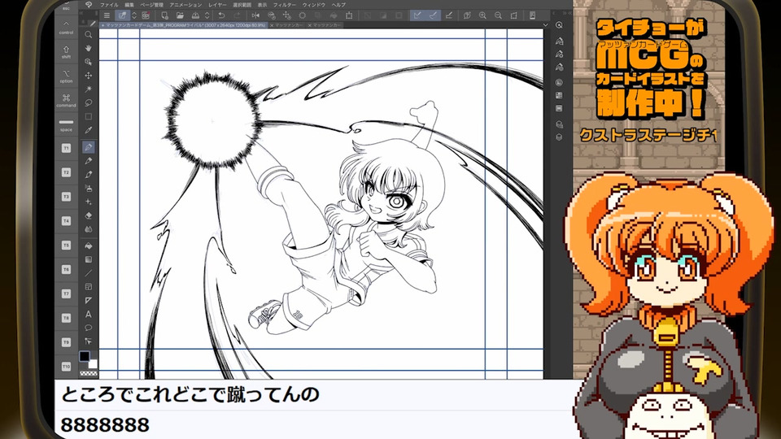Screen dimensions: 781x439
Task: Select the Text tool
Action: [x=88, y=314]
